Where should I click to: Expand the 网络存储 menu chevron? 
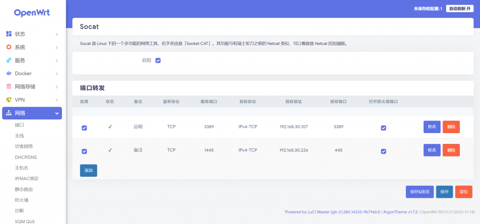pos(57,87)
